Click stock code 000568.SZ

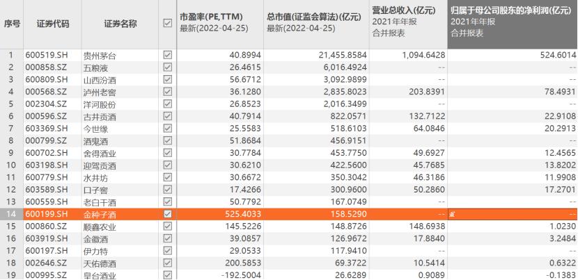pos(47,92)
